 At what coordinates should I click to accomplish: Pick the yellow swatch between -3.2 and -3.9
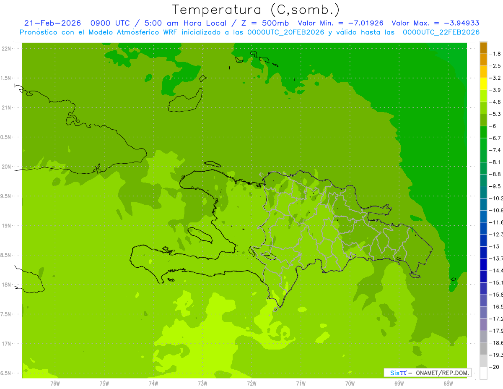click(x=483, y=84)
